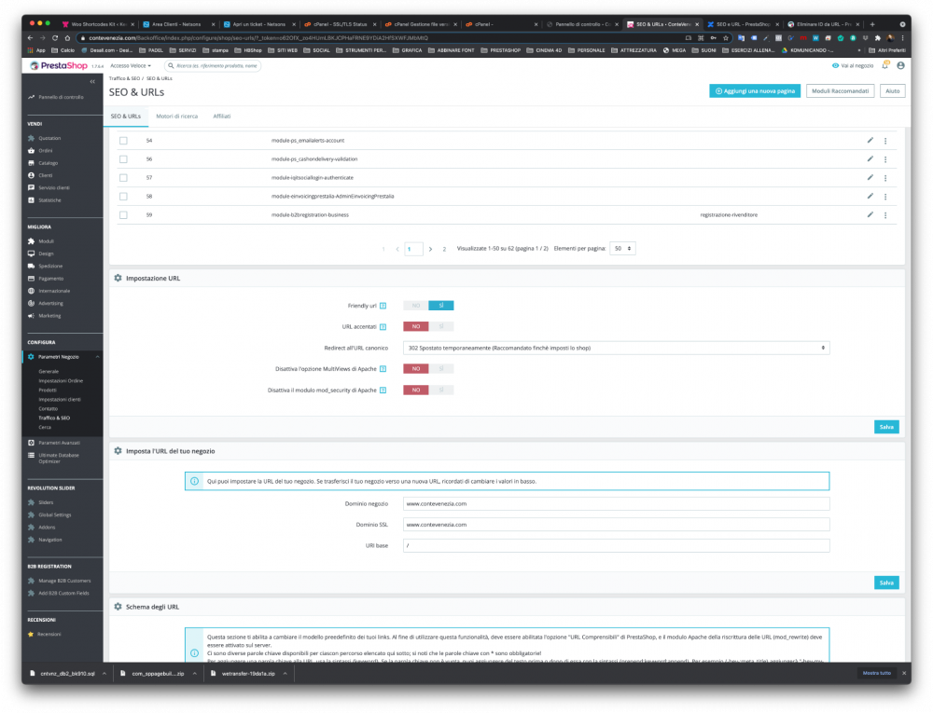Image resolution: width=933 pixels, height=713 pixels.
Task: Edit row 54 with pencil icon
Action: (870, 141)
